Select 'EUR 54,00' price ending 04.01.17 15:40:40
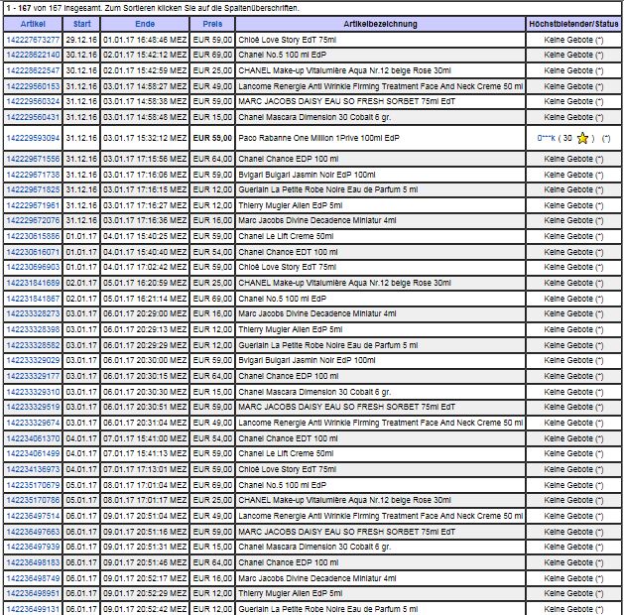The image size is (624, 615). pyautogui.click(x=212, y=252)
